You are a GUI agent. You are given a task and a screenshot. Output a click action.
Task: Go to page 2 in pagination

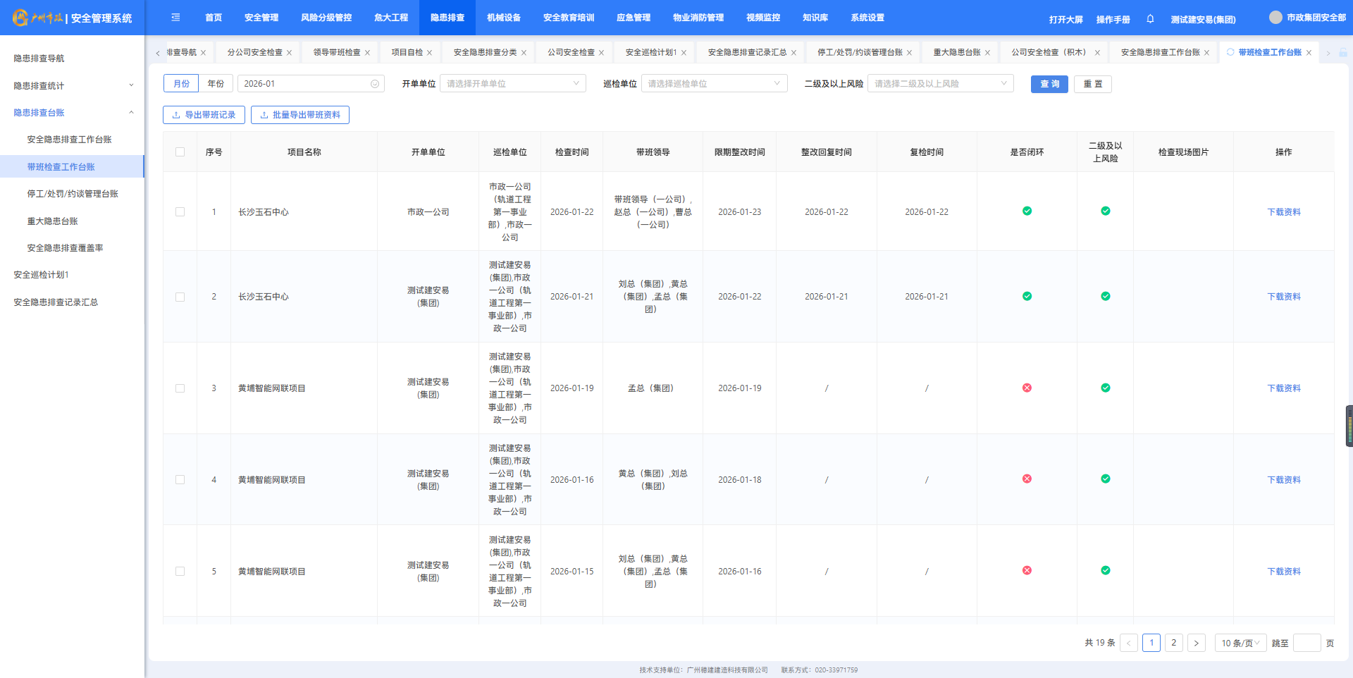point(1173,643)
